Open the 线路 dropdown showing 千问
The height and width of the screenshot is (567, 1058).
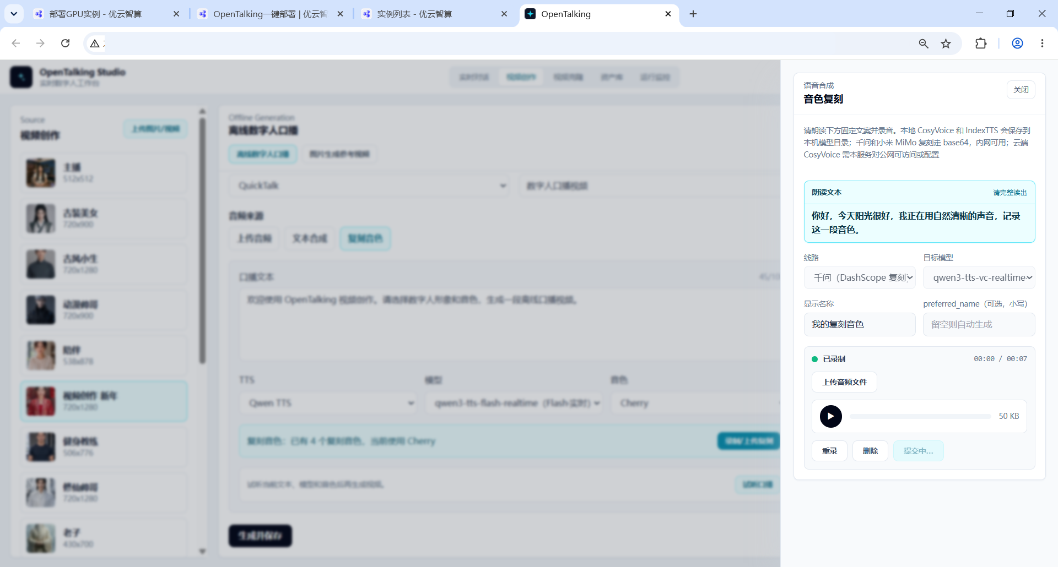click(860, 277)
